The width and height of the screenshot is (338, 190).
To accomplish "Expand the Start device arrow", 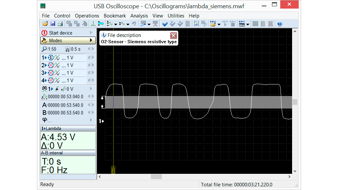I will click(x=91, y=33).
